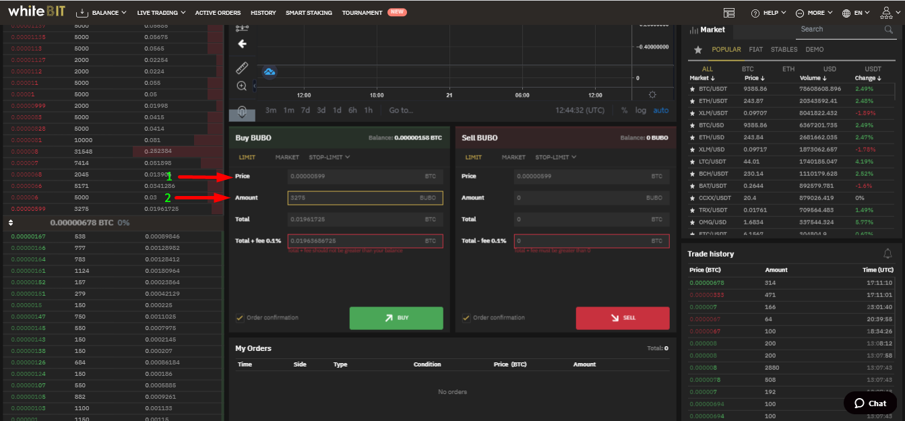Click the market search magnifier icon
Screen dimensions: 905x421
[889, 30]
